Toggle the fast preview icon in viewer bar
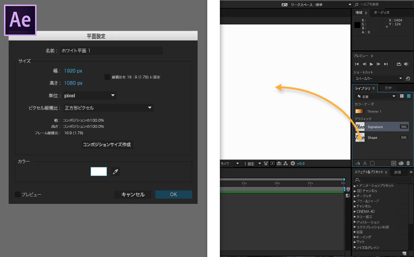This screenshot has height=257, width=414. 272,163
